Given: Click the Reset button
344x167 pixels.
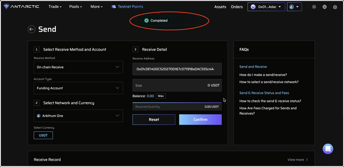Looking at the screenshot, I should (x=154, y=120).
